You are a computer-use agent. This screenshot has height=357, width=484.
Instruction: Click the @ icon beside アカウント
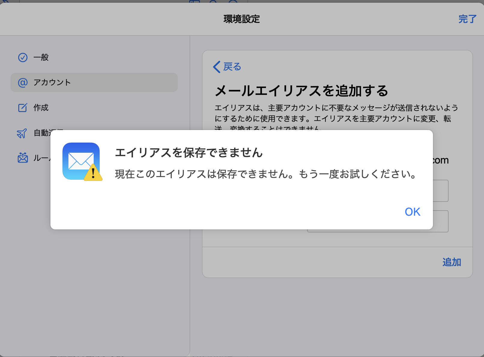click(23, 82)
